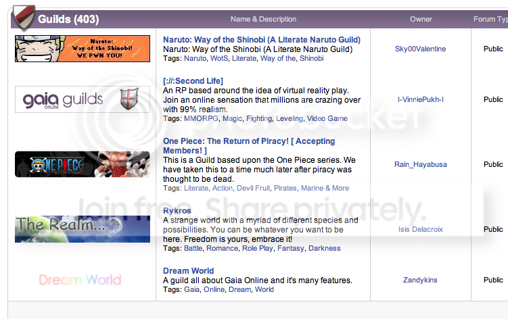Visit Rain_Hayabusa owner profile

tap(421, 164)
